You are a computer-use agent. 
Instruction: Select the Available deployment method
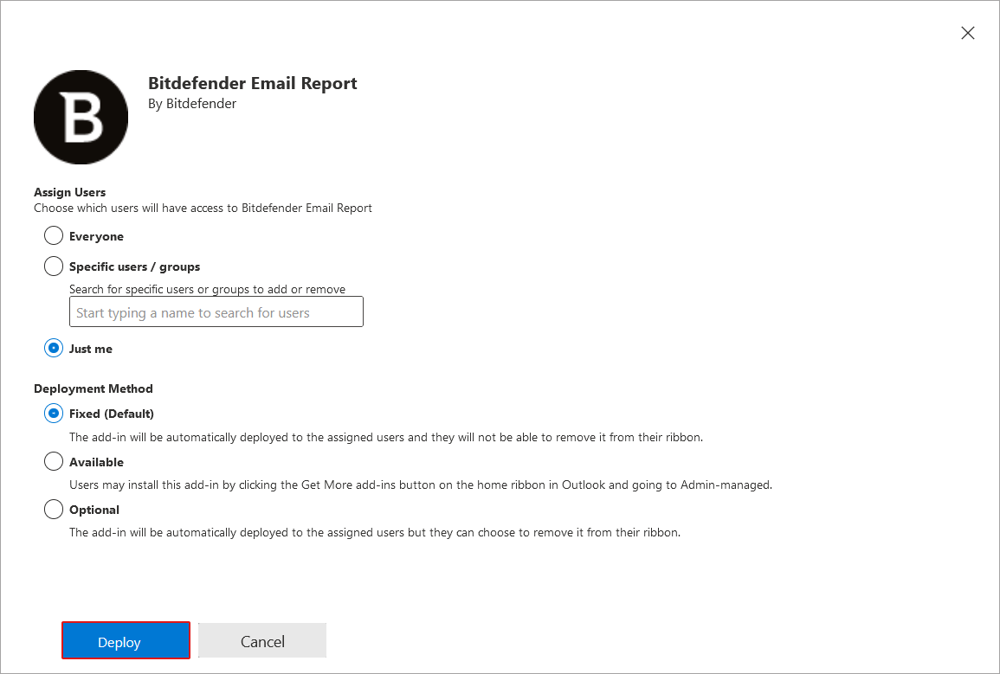[x=54, y=462]
